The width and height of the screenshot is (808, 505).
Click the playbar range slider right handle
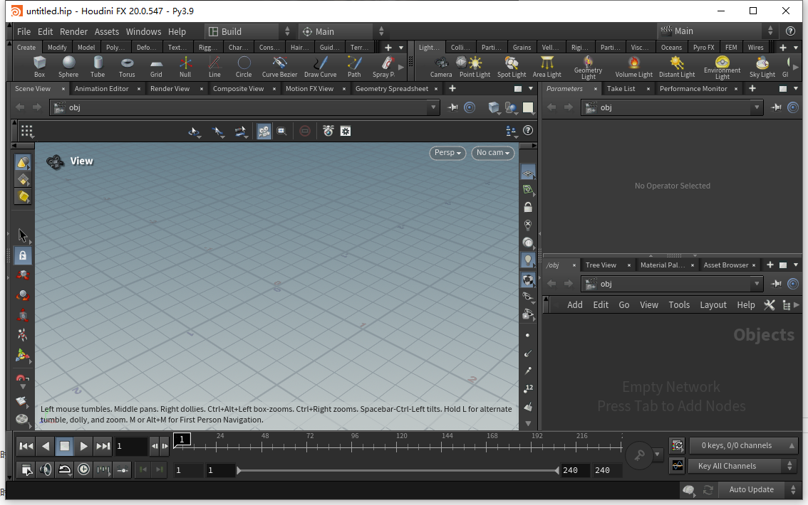click(x=557, y=470)
